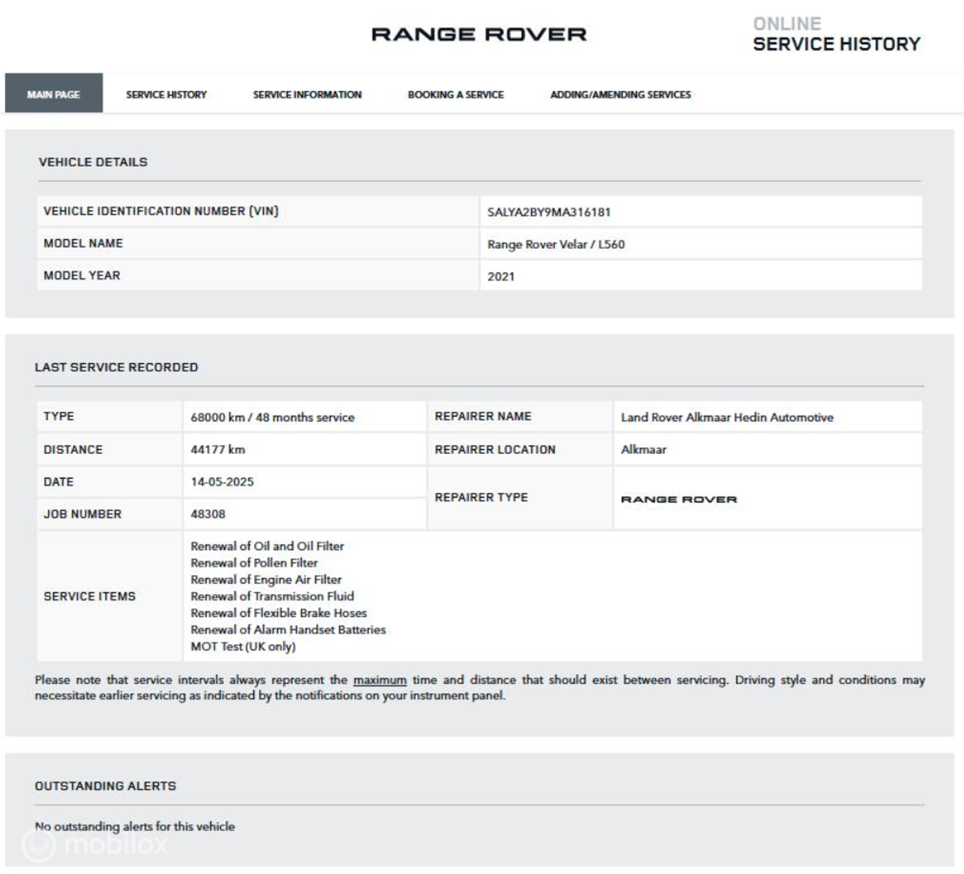This screenshot has height=874, width=964.
Task: Click the Repairer Type label
Action: click(481, 497)
